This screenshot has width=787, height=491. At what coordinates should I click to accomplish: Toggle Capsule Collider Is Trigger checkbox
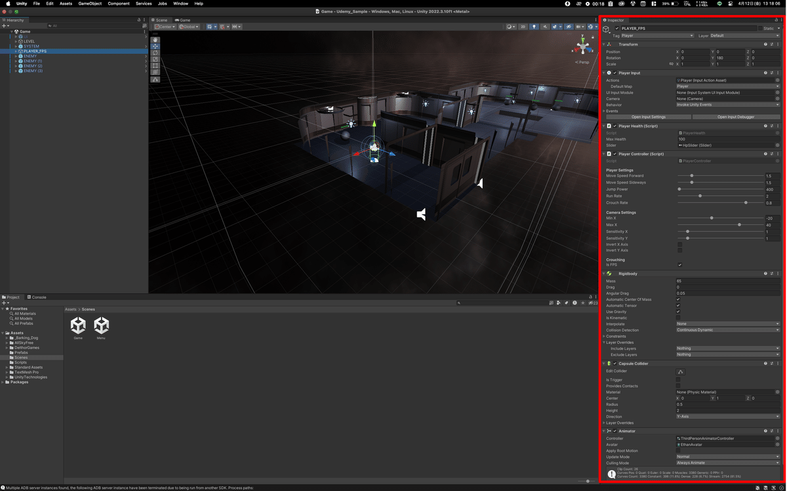pyautogui.click(x=678, y=380)
